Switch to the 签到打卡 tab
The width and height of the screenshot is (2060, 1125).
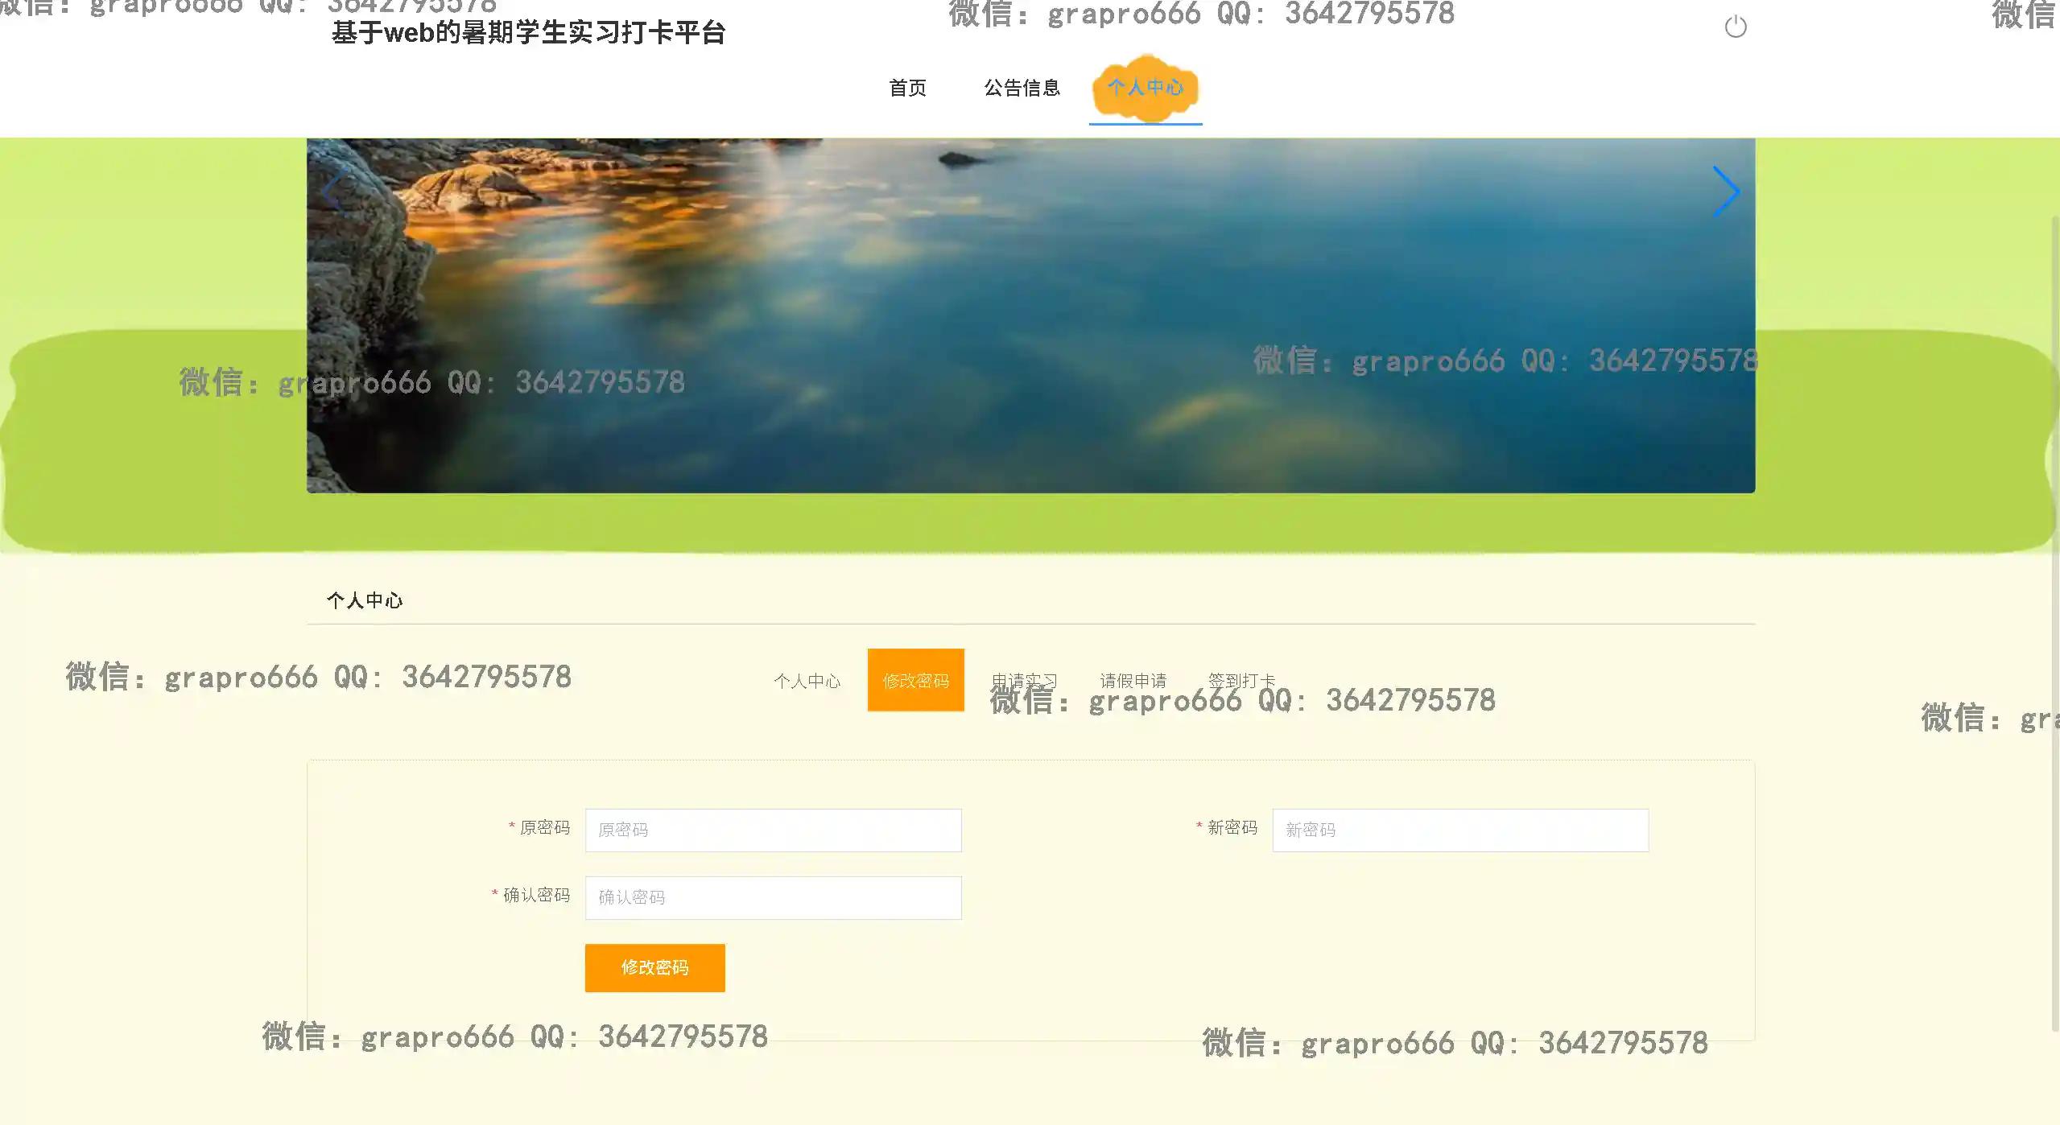[x=1241, y=681]
